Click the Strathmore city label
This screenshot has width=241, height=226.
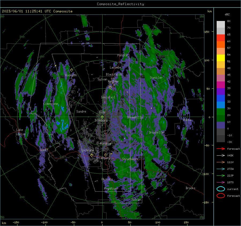[130, 159]
